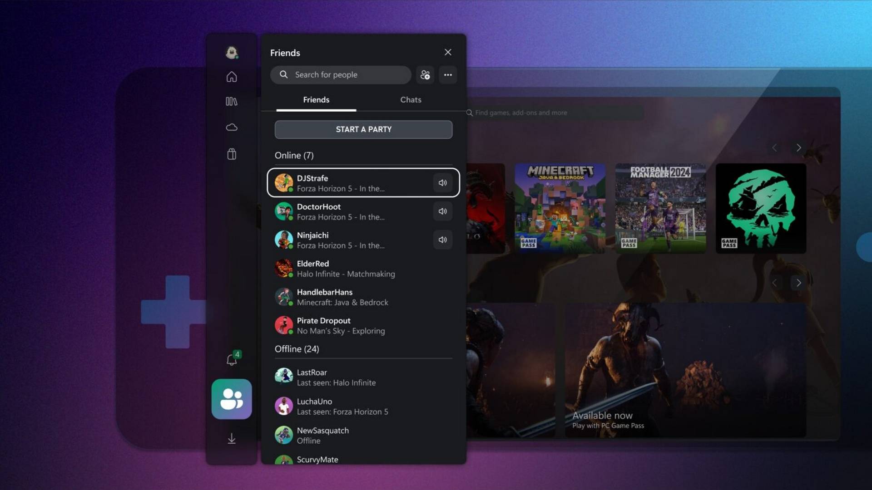Image resolution: width=872 pixels, height=490 pixels.
Task: Select the Friends tab
Action: [x=316, y=100]
